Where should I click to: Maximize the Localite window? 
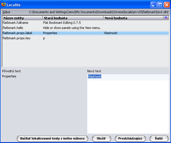click(x=160, y=5)
